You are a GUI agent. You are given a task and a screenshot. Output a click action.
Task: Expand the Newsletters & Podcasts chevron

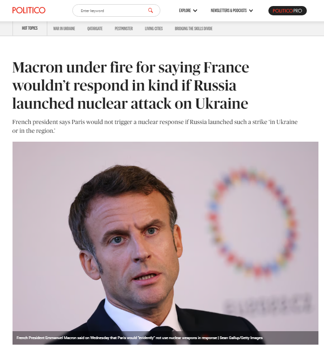(x=251, y=11)
